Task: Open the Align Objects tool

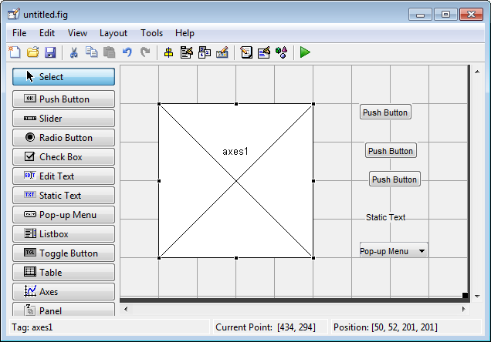Action: [169, 52]
